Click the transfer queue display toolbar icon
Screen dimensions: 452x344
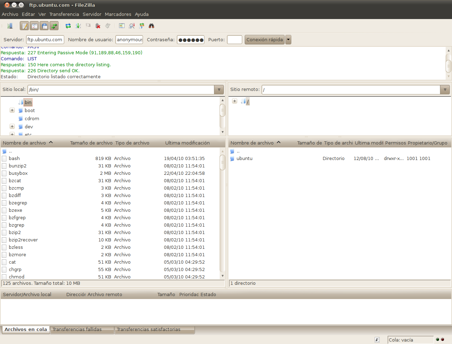click(54, 26)
